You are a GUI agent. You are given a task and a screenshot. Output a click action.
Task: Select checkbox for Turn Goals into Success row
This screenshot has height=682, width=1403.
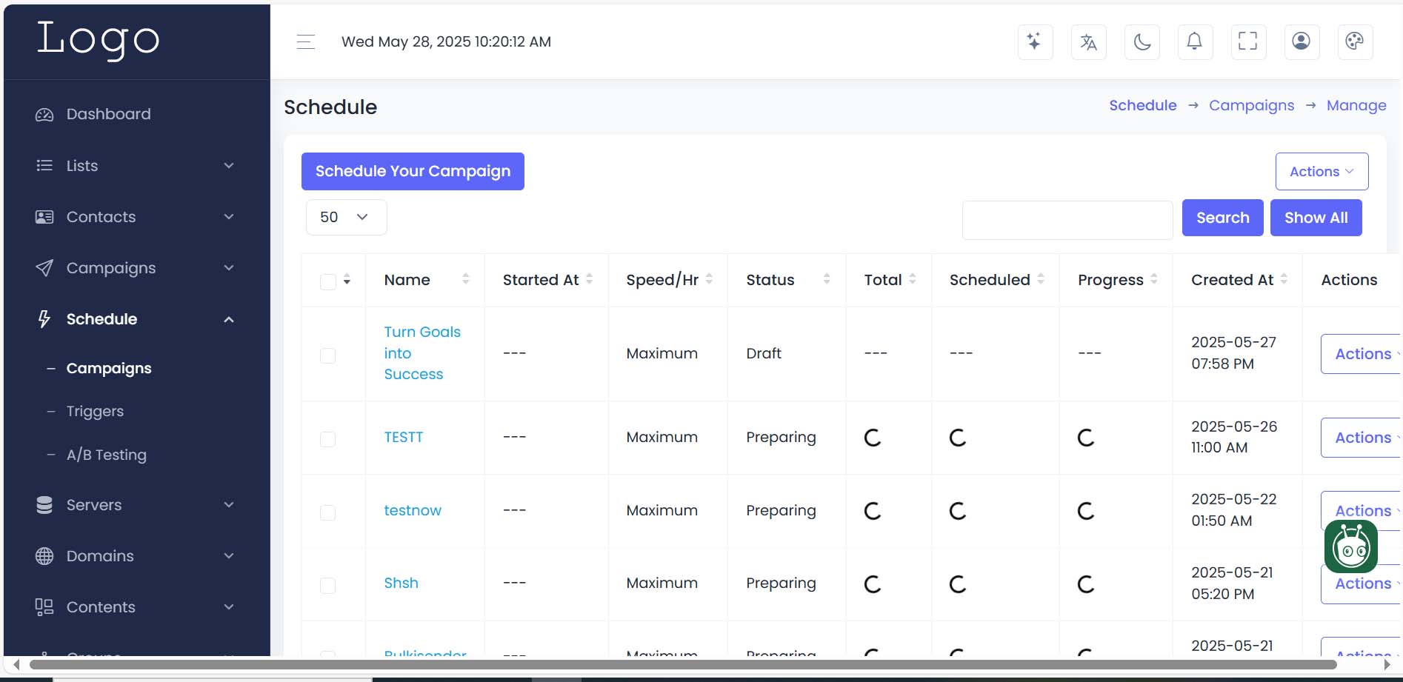(x=327, y=355)
